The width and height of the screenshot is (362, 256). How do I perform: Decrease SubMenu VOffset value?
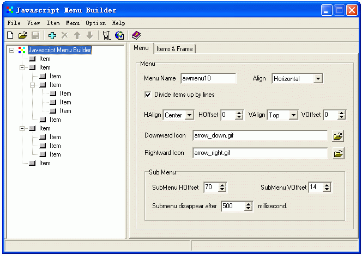pyautogui.click(x=327, y=189)
